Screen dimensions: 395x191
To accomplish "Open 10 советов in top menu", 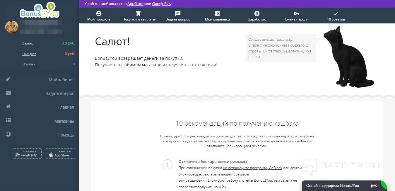I will [336, 19].
